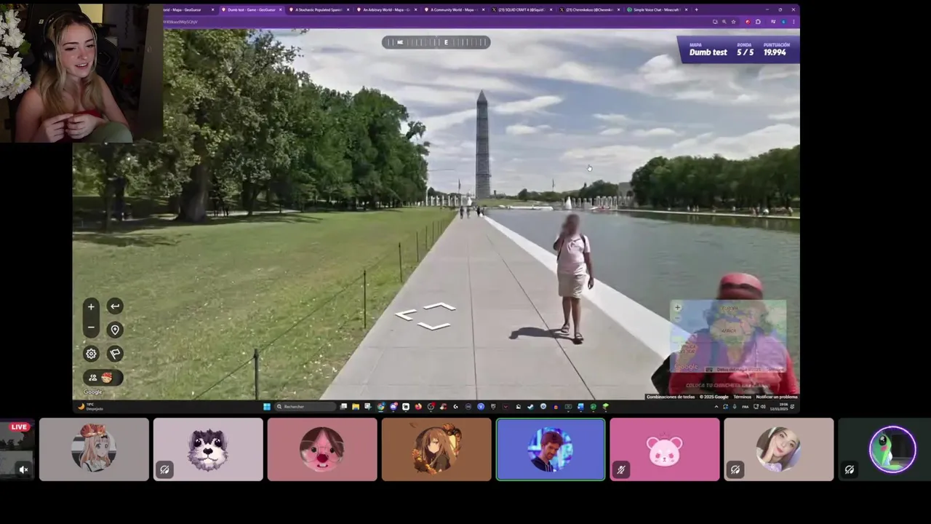Unmute the LIVE stream tile
The height and width of the screenshot is (524, 931).
[23, 469]
